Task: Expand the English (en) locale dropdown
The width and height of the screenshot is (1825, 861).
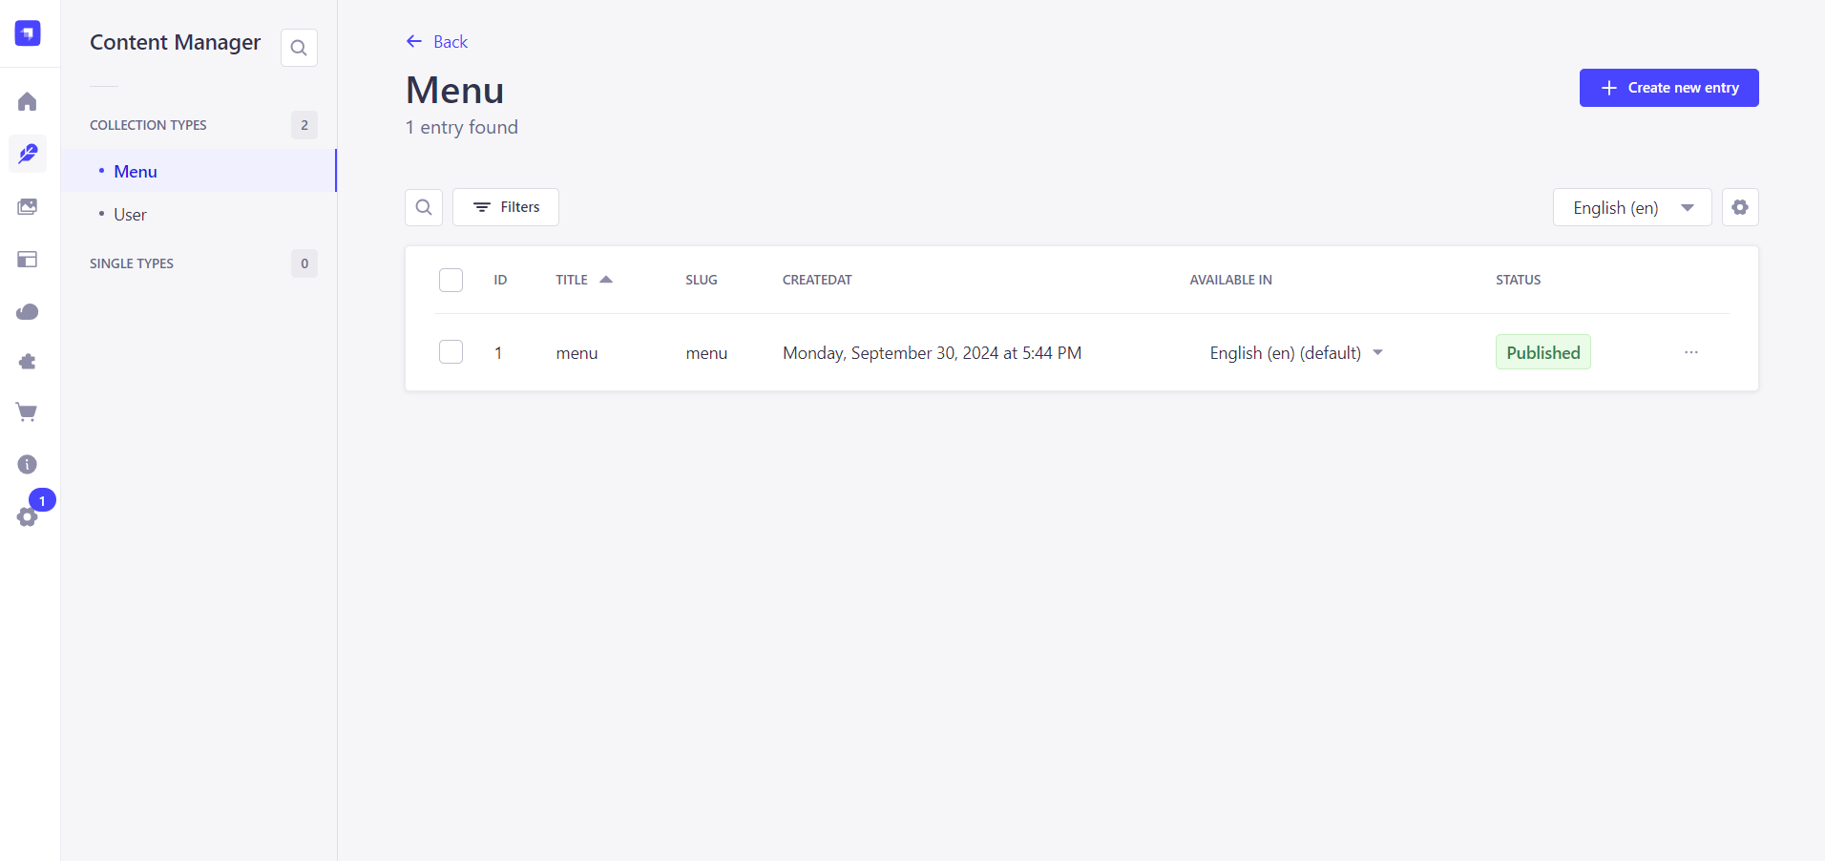Action: pos(1631,207)
